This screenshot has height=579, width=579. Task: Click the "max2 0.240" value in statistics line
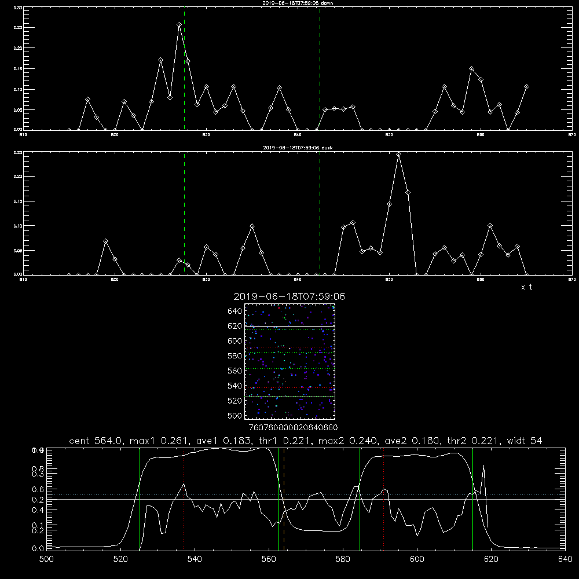coord(348,441)
